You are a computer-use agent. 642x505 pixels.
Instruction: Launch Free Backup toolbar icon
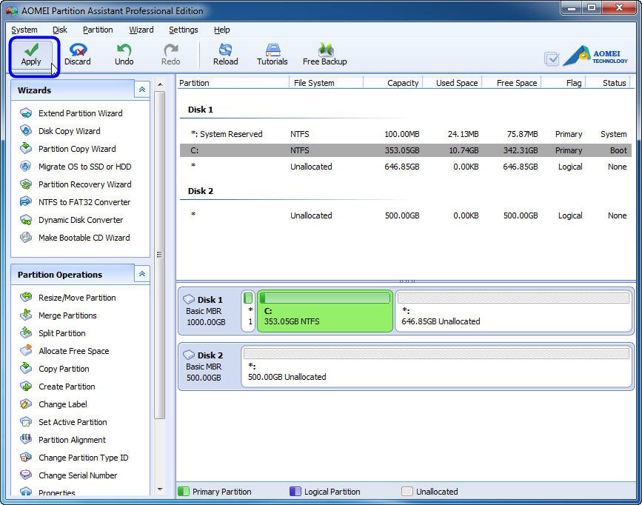click(x=324, y=50)
